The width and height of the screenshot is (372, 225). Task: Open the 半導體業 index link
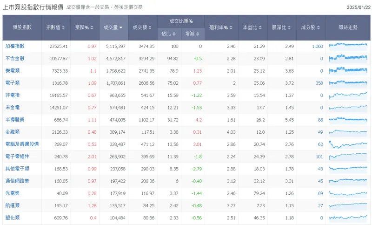pos(15,120)
